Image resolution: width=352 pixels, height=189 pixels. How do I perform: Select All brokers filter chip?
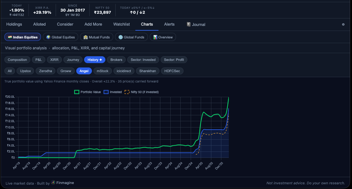click(x=10, y=71)
